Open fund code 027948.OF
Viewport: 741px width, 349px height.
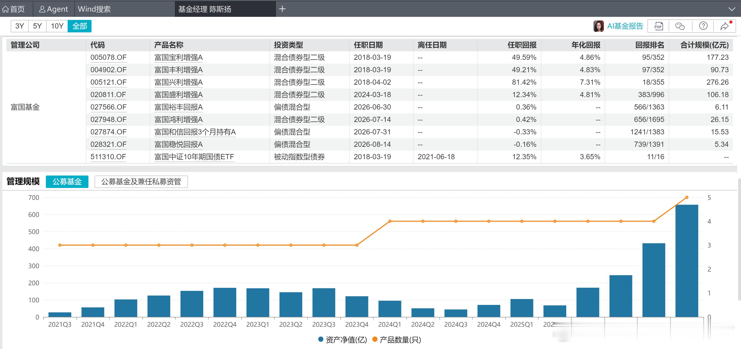(x=108, y=120)
